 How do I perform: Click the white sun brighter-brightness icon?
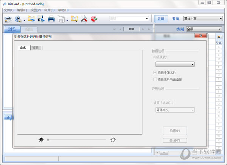(x=113, y=140)
